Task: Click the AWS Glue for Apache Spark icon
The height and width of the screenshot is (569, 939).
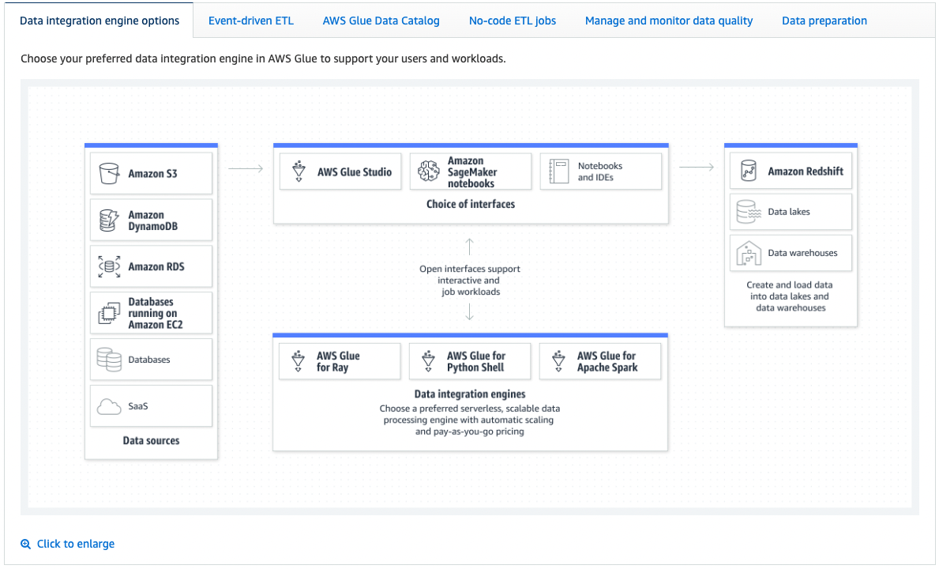Action: pos(558,362)
